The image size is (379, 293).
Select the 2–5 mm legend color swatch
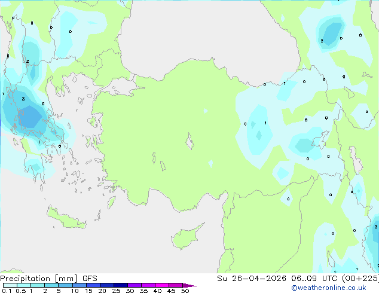(x=51, y=285)
